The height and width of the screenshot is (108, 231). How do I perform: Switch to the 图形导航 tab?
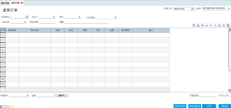click(x=5, y=3)
